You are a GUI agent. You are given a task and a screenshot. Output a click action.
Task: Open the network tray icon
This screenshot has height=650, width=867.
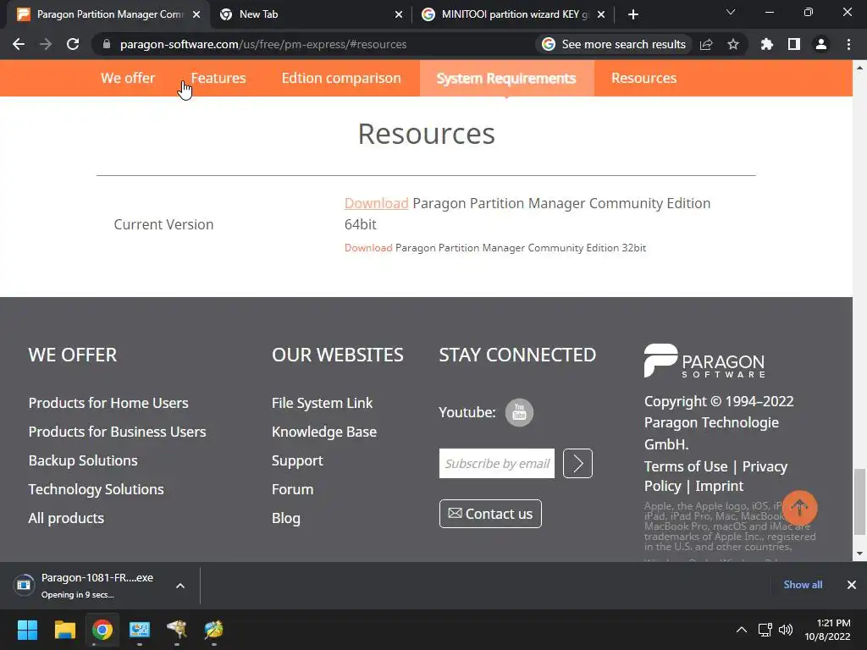pos(765,630)
